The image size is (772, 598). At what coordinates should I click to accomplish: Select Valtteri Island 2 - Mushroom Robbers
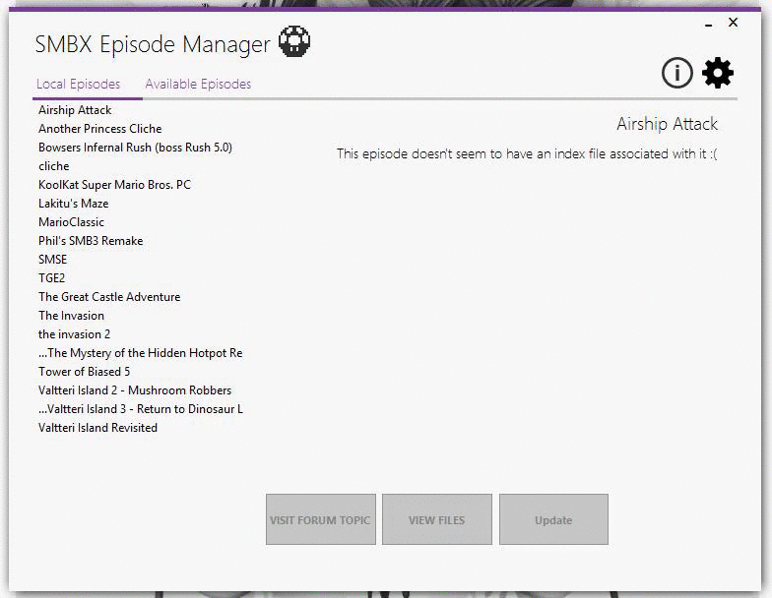click(x=135, y=390)
